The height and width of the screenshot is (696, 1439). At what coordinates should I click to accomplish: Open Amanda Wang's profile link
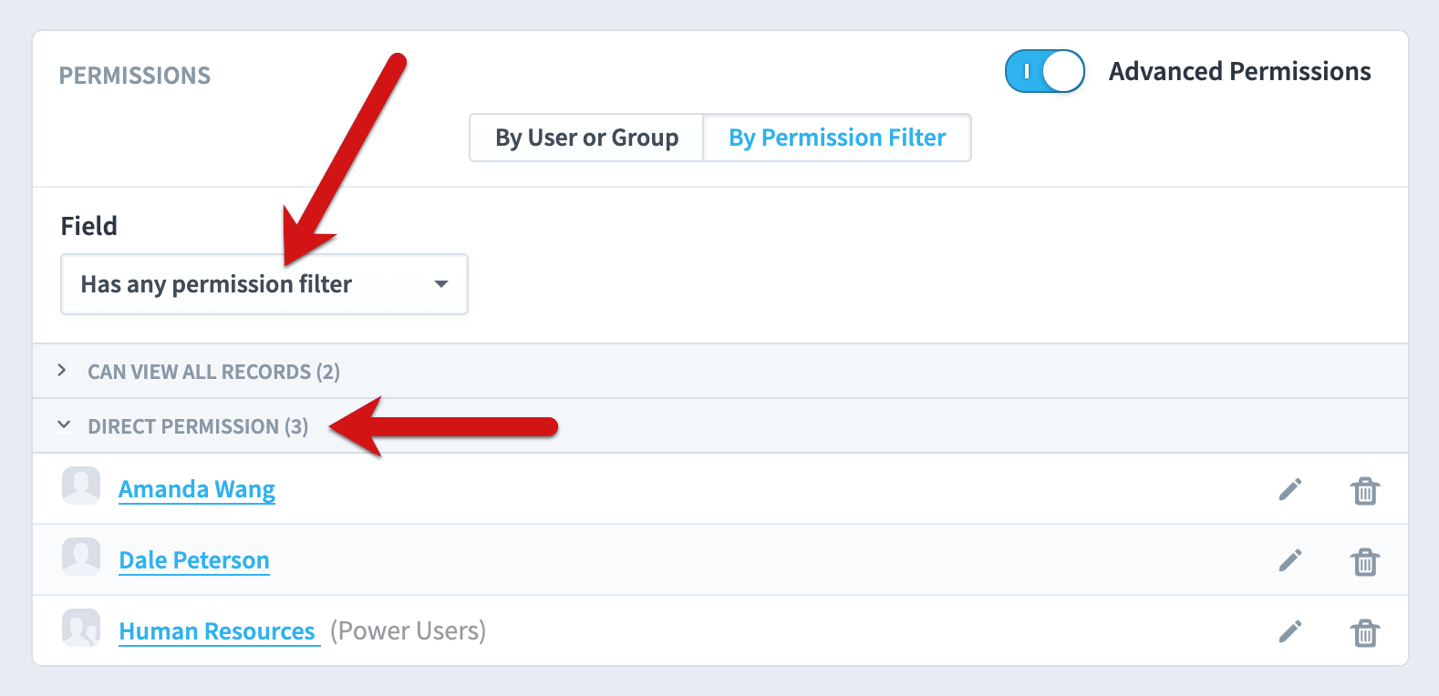click(197, 489)
